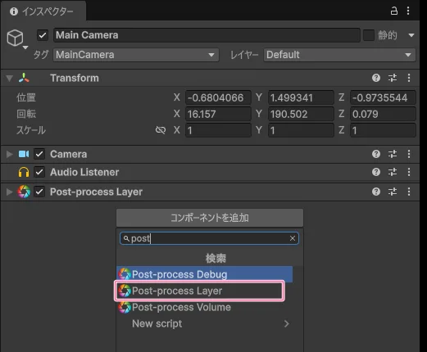427x352 pixels.
Task: Click the 検索 search header
Action: point(216,258)
